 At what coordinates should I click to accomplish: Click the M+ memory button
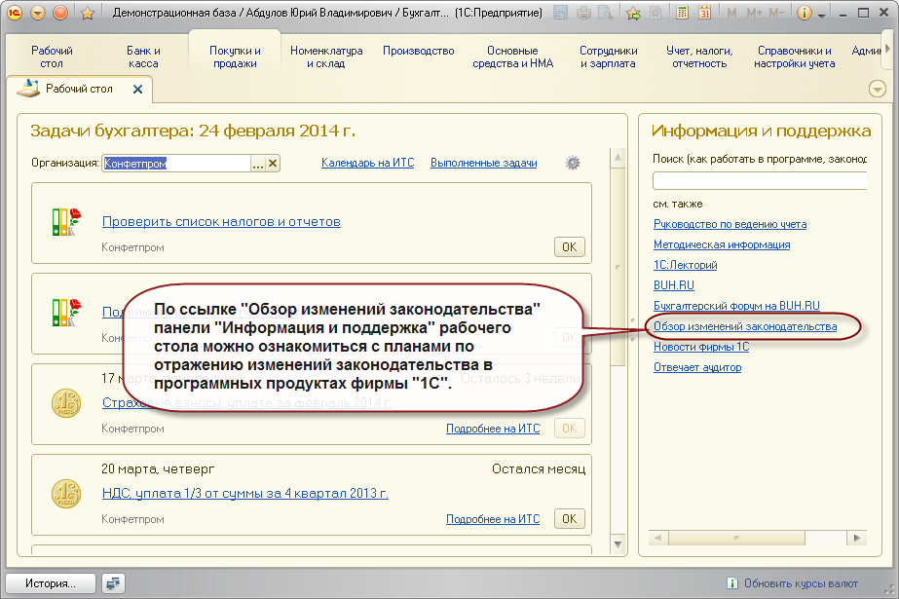point(755,13)
